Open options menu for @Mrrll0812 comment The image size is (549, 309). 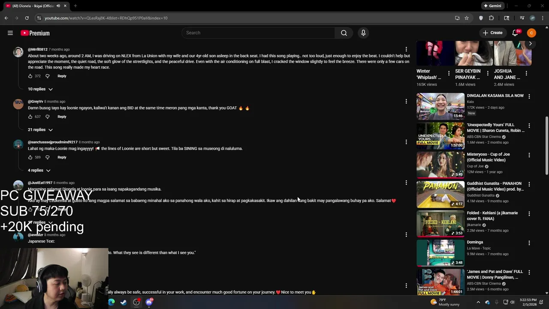[x=406, y=49]
